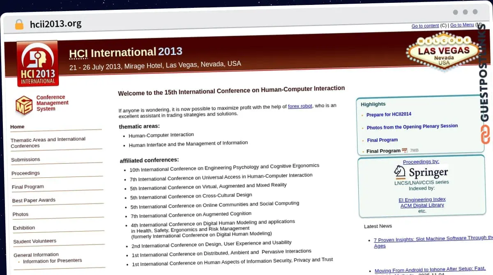Click the HCI 2013 International logo

pyautogui.click(x=38, y=64)
